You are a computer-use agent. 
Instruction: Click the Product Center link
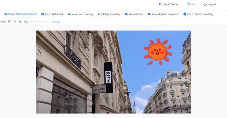click(168, 4)
